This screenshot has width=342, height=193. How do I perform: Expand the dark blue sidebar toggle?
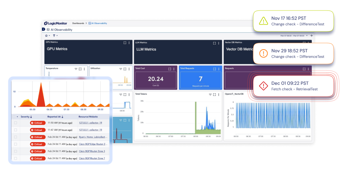click(43, 29)
